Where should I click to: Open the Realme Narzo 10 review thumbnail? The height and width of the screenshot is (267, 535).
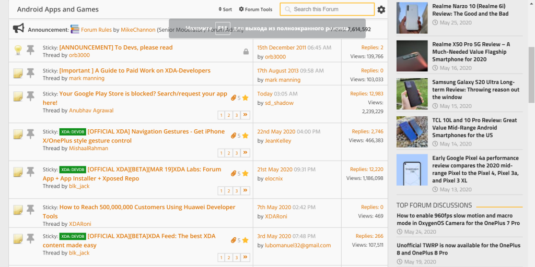coord(412,18)
